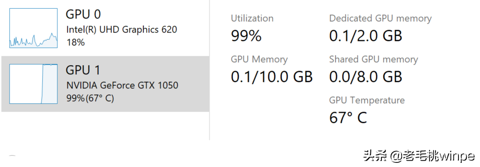Click the 67° C temperature value
480x167 pixels.
348,117
